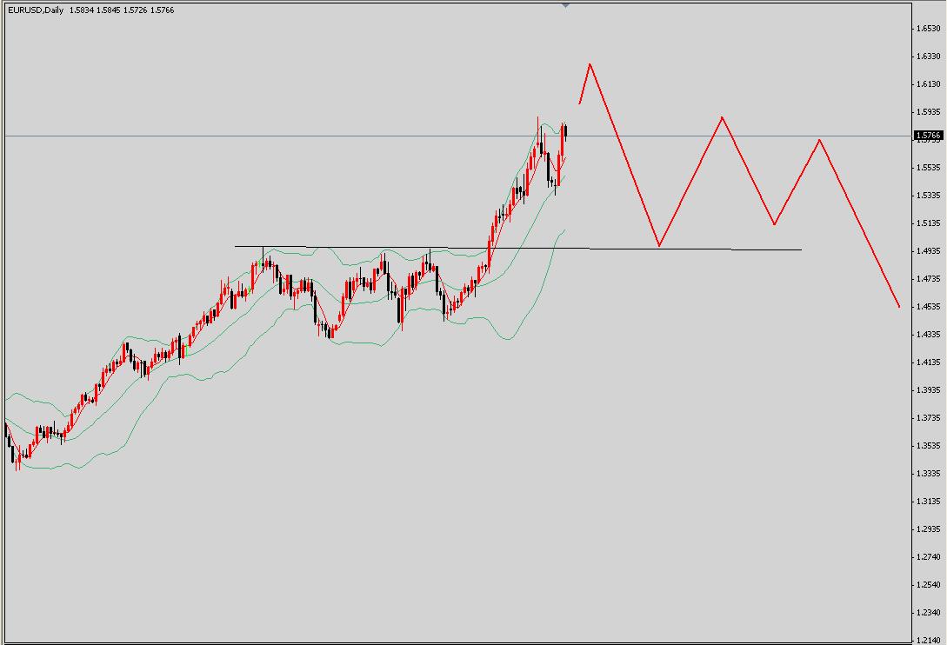Click the 1.4535 price scale label
Image resolution: width=947 pixels, height=645 pixels.
pyautogui.click(x=929, y=306)
